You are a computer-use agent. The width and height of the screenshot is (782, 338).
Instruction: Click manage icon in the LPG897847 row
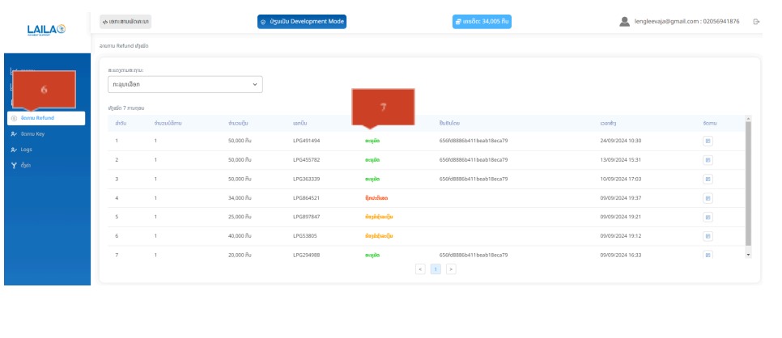coord(708,217)
